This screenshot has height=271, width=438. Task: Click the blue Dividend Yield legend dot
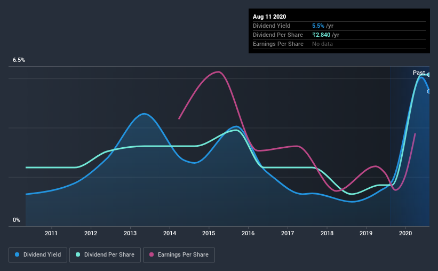pos(17,254)
